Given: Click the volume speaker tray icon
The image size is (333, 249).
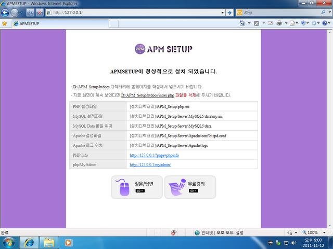Looking at the screenshot, I should coord(293,243).
